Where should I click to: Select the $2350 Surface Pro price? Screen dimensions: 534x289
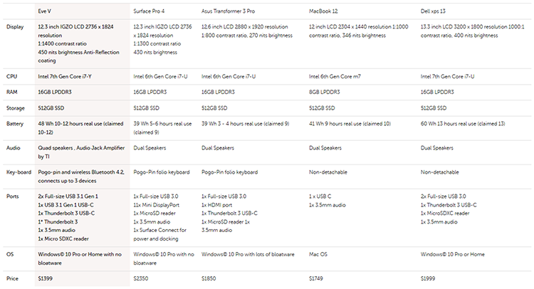(x=142, y=278)
